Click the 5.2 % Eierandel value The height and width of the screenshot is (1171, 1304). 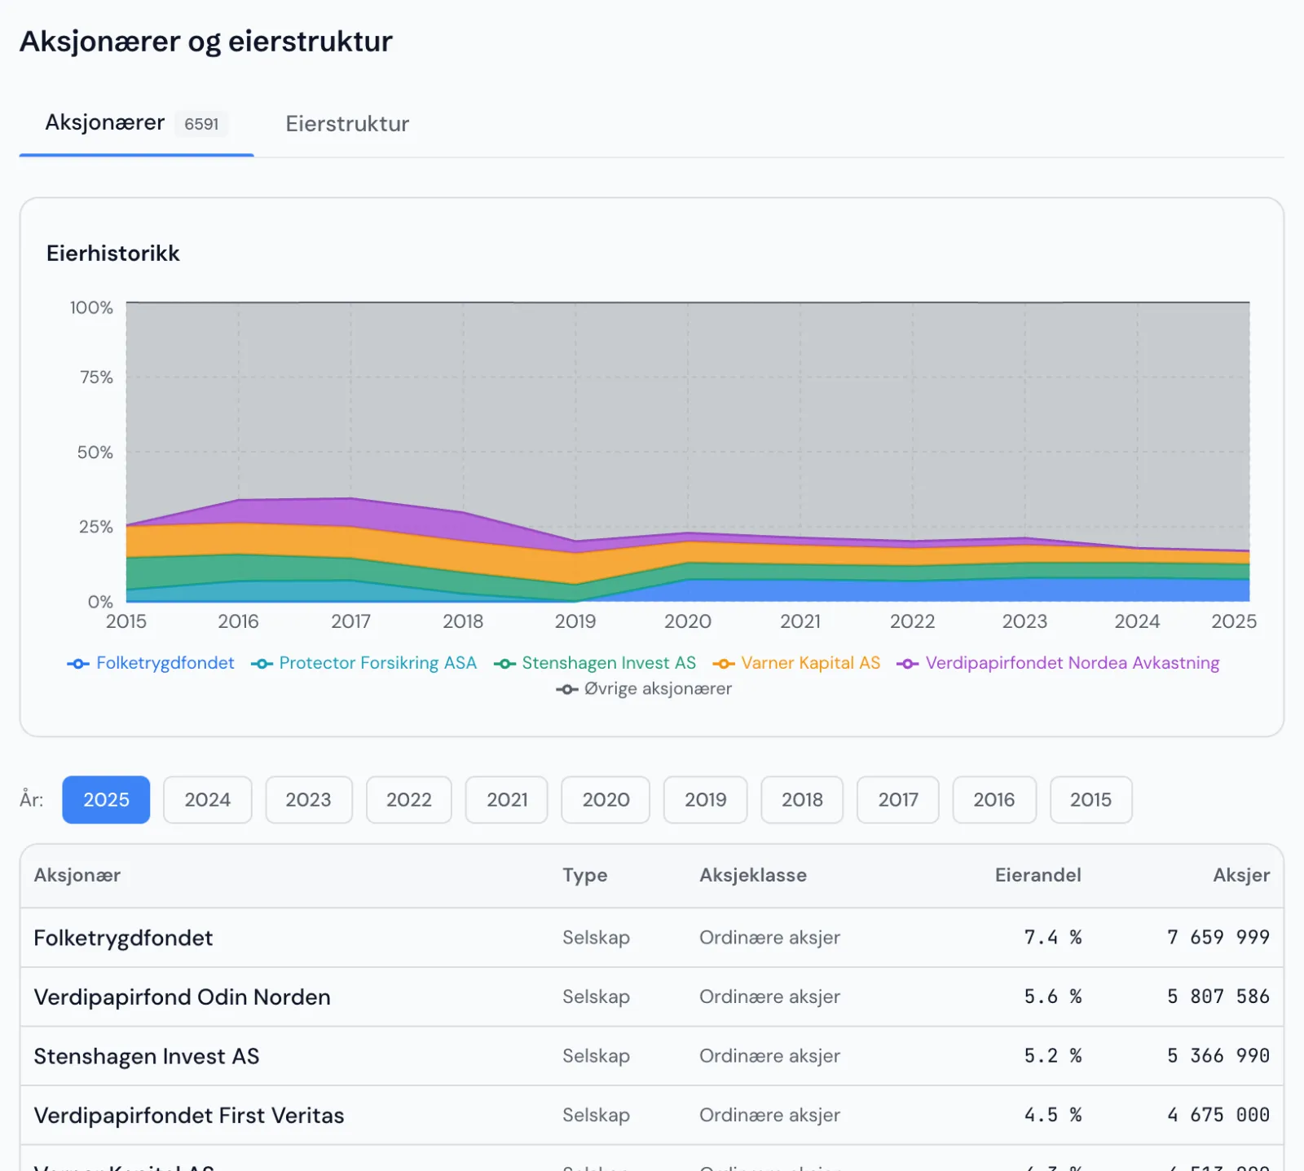[1053, 1056]
